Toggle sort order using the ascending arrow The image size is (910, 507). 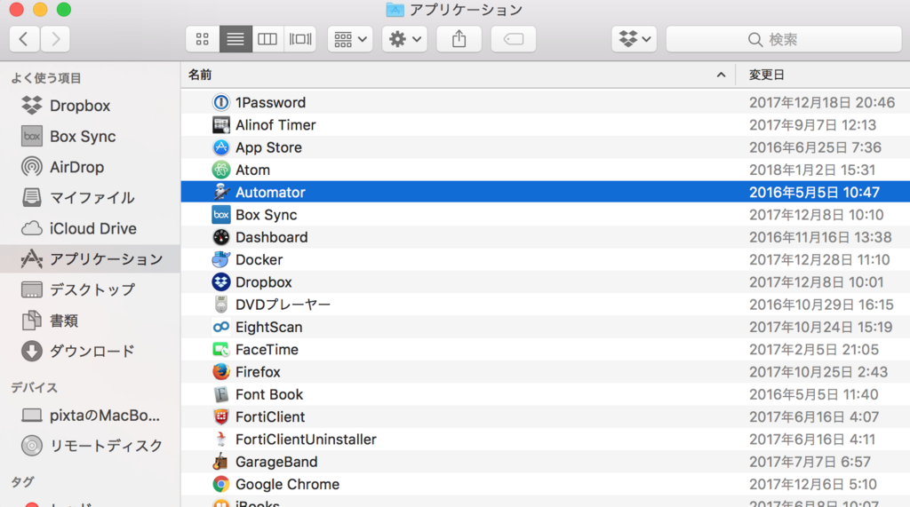[721, 75]
